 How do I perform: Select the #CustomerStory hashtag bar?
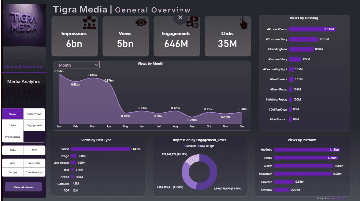(x=303, y=39)
